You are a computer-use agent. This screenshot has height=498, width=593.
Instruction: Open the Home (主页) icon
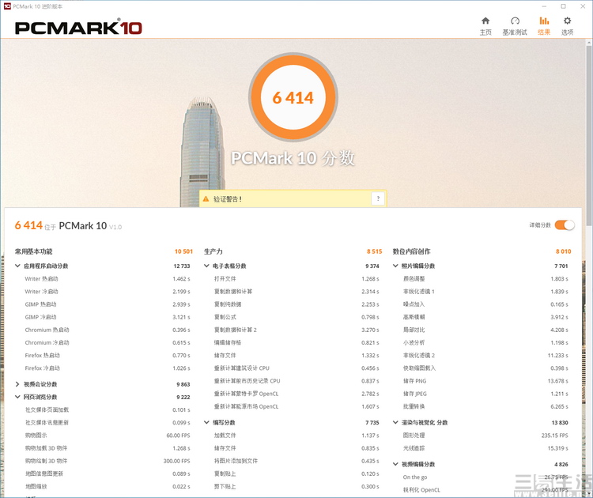485,21
